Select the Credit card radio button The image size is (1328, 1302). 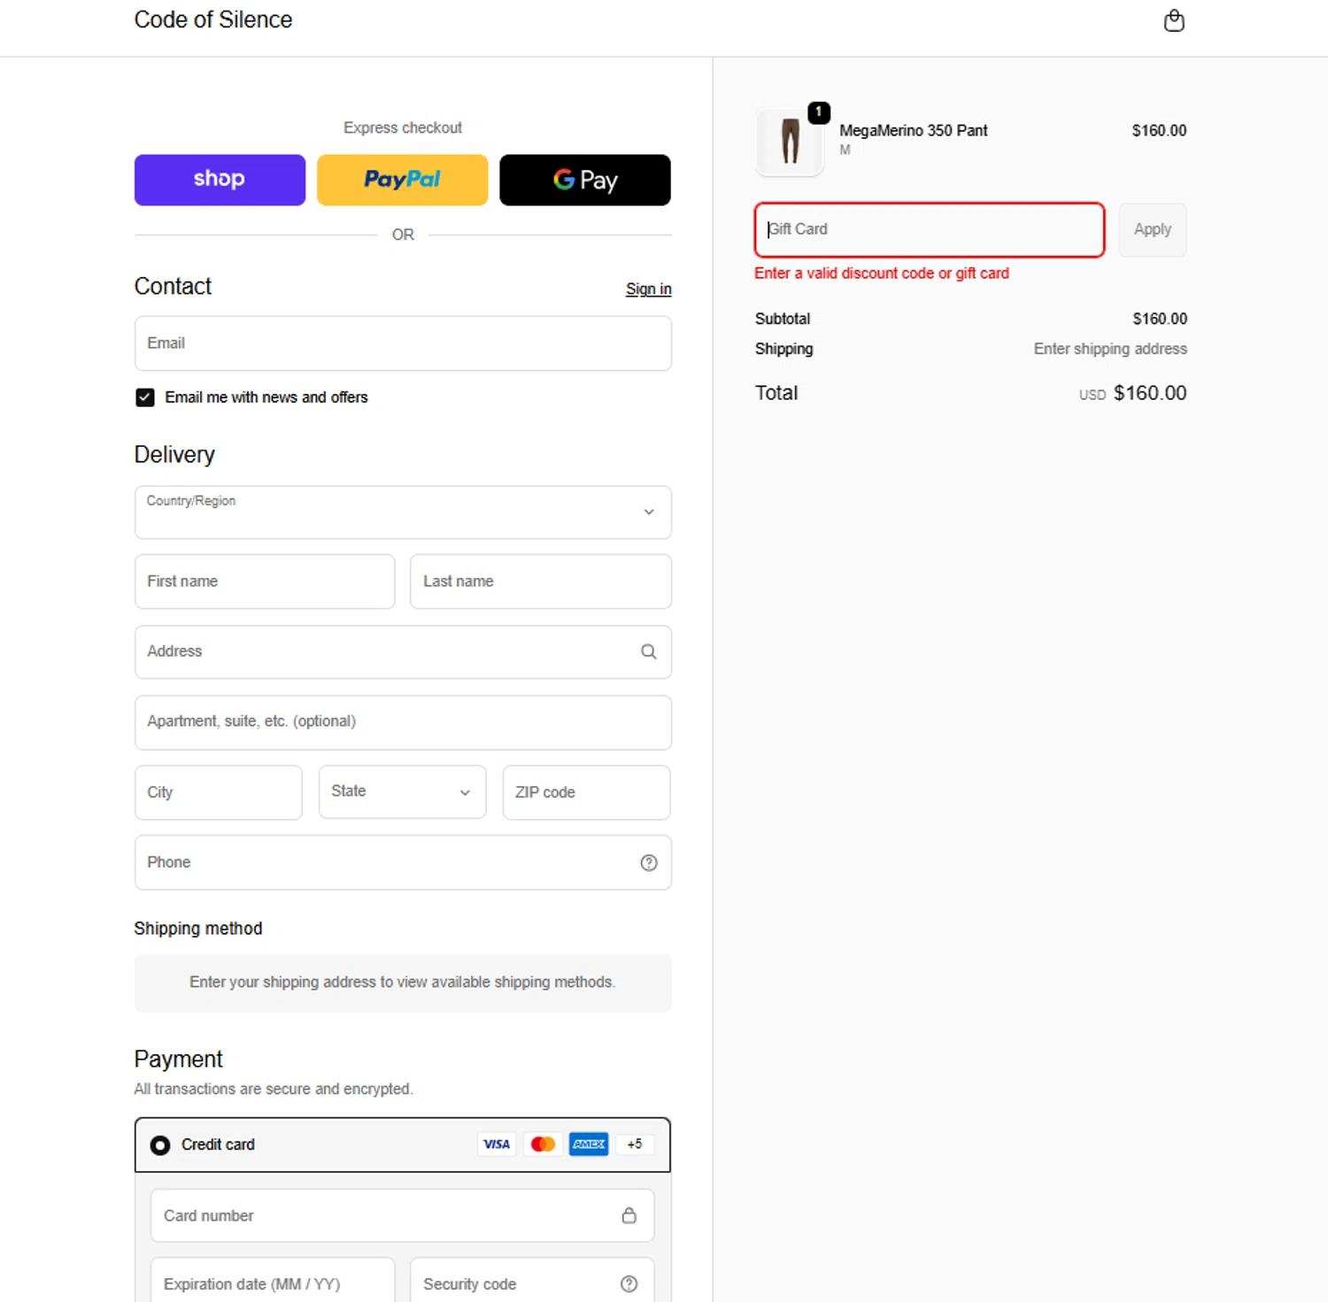(x=160, y=1145)
